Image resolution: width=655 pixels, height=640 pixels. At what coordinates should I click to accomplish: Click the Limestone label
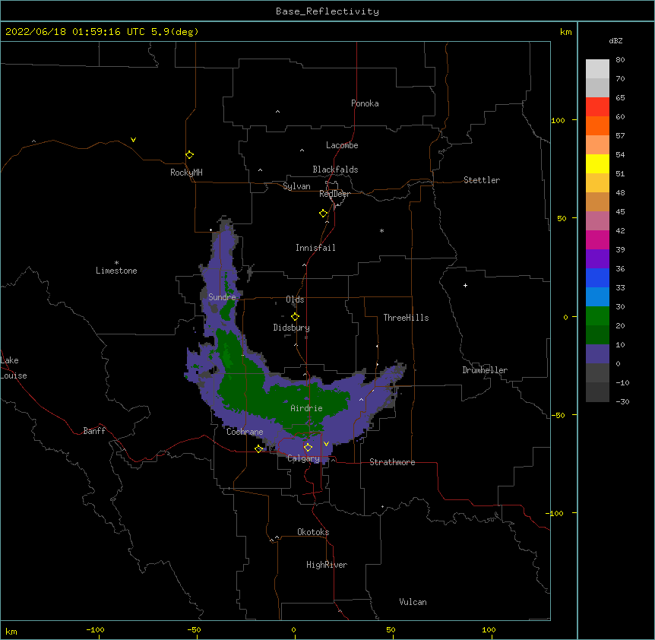point(116,271)
